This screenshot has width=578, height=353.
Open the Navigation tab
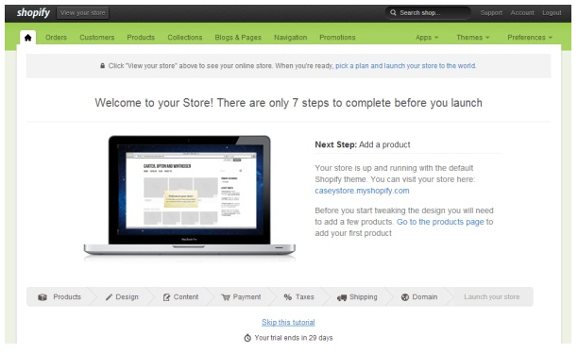coord(290,37)
